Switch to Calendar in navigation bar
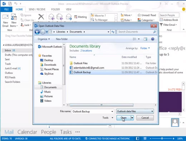The height and width of the screenshot is (141, 186). pyautogui.click(x=27, y=132)
